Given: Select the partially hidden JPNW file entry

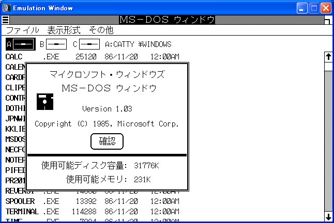Looking at the screenshot, I should click(x=15, y=119).
